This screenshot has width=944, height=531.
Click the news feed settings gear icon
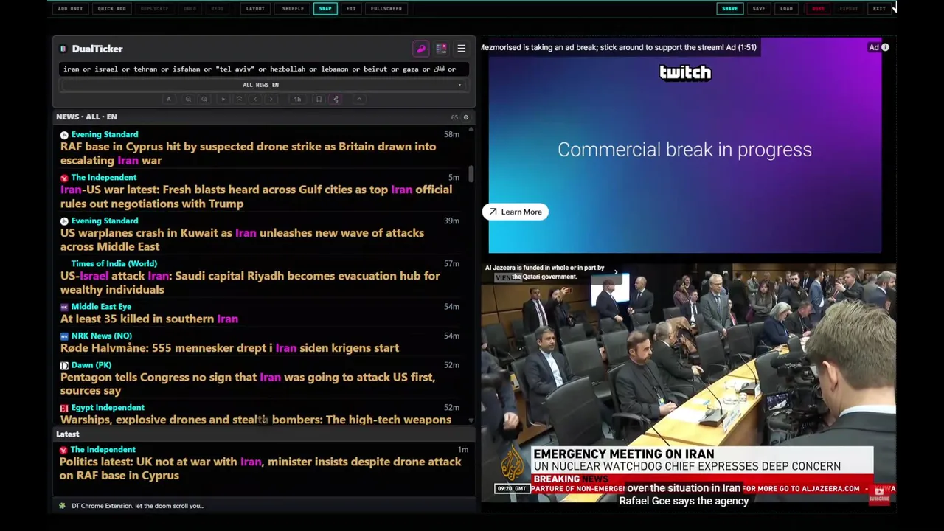465,117
